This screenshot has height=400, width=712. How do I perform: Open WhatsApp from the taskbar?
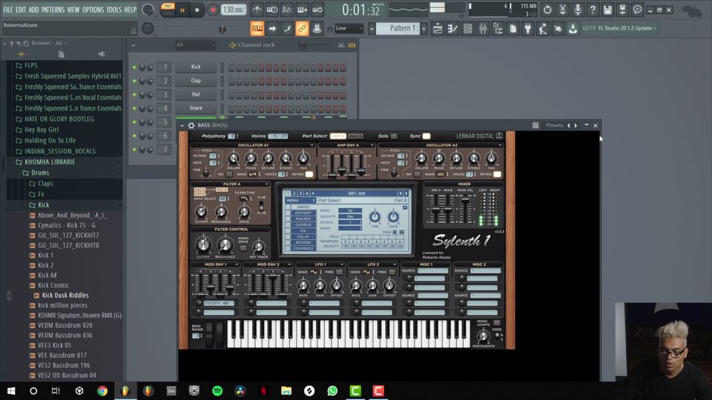pos(332,390)
